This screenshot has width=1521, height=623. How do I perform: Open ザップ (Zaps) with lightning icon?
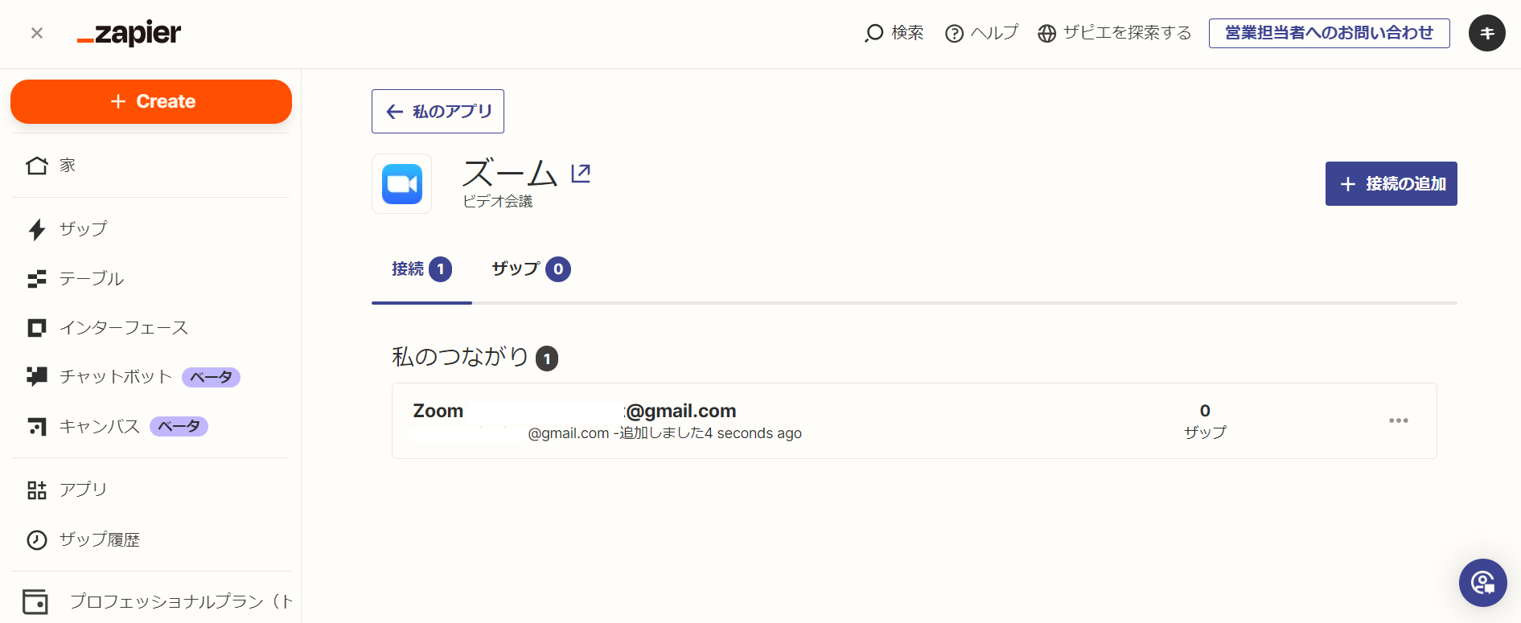tap(82, 229)
